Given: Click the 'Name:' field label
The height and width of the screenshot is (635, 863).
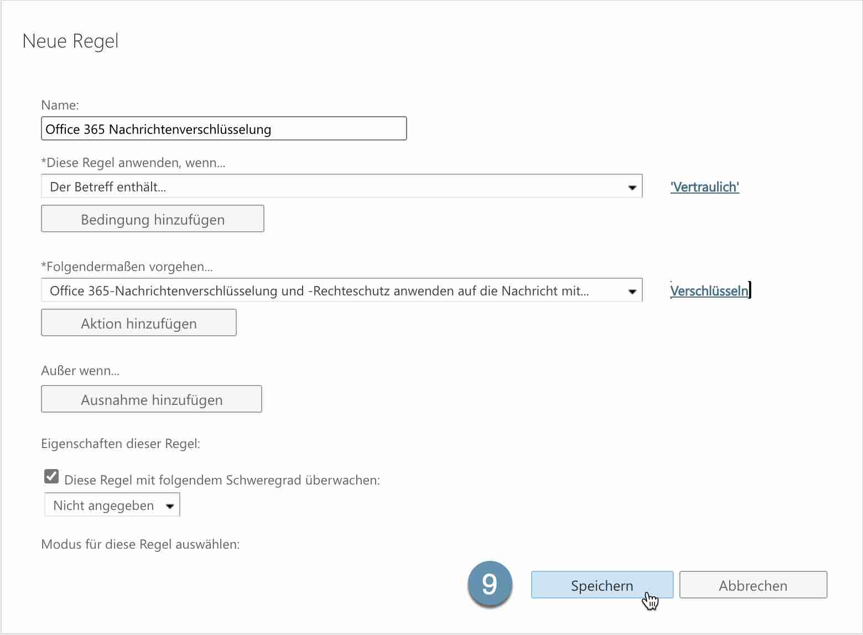Looking at the screenshot, I should [60, 105].
